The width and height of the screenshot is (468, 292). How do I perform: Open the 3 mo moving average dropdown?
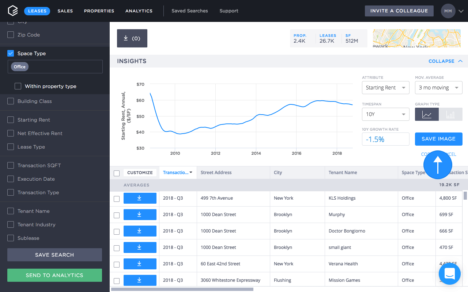click(x=438, y=88)
